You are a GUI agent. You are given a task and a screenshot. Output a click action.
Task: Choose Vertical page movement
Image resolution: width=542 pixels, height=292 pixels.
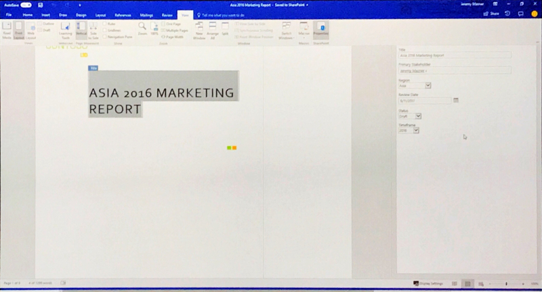point(81,30)
